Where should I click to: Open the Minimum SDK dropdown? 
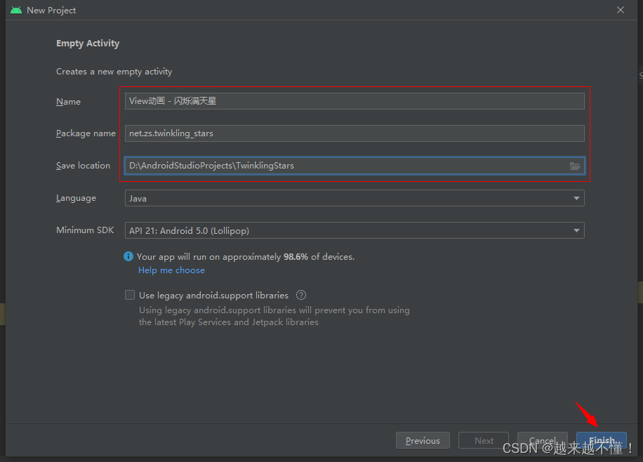pyautogui.click(x=354, y=230)
